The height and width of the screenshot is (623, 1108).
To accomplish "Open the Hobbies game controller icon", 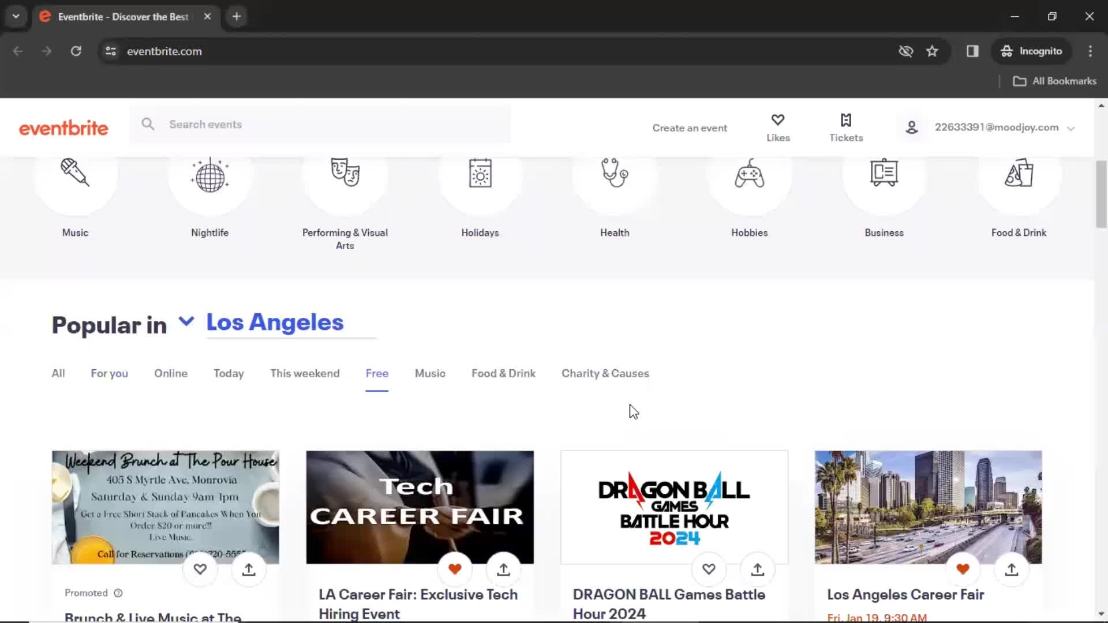I will click(x=750, y=173).
